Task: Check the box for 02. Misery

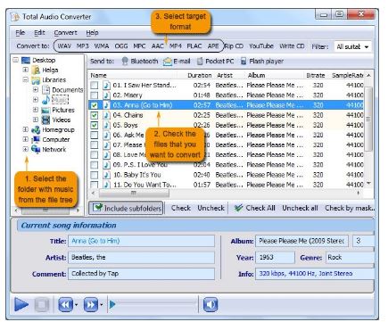Action: [95, 95]
